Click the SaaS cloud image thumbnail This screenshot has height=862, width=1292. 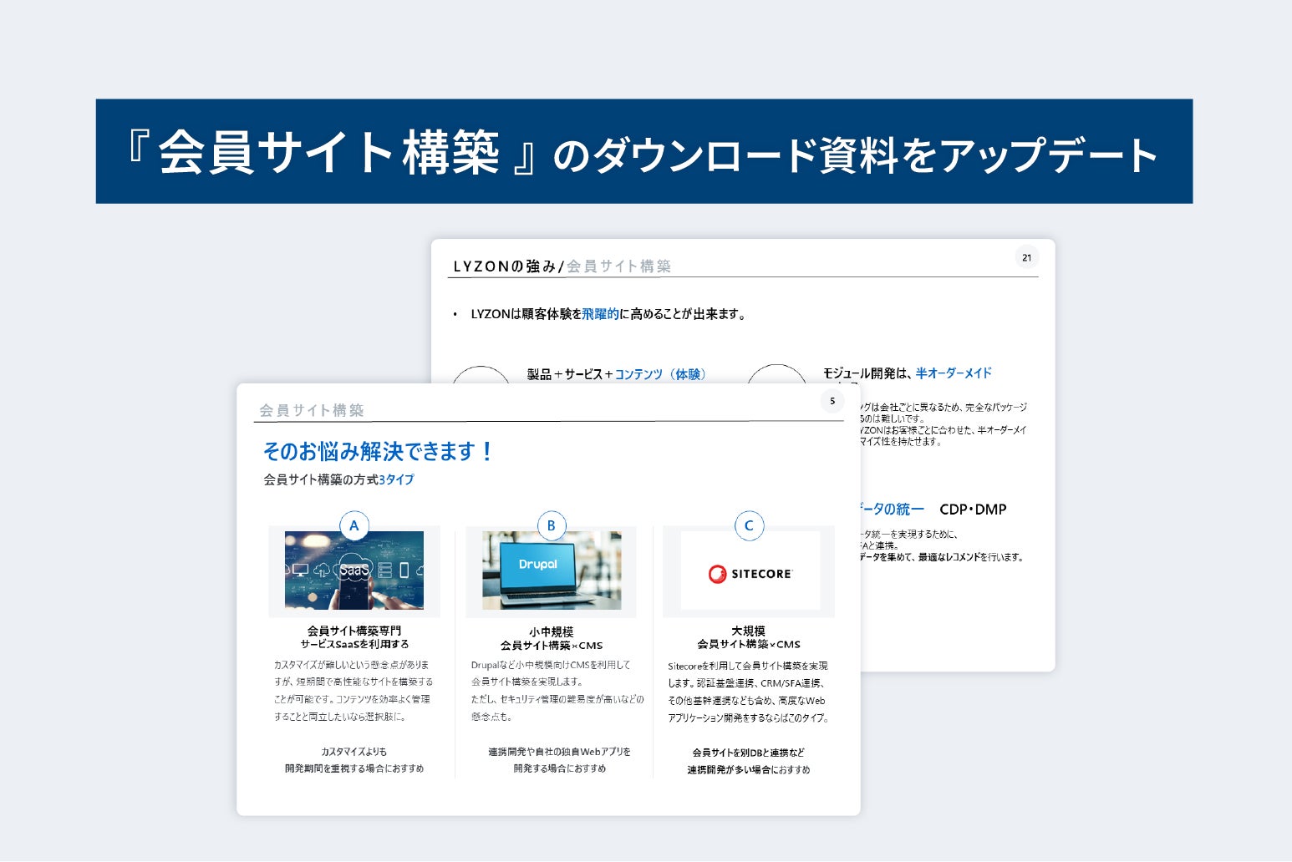click(x=354, y=570)
